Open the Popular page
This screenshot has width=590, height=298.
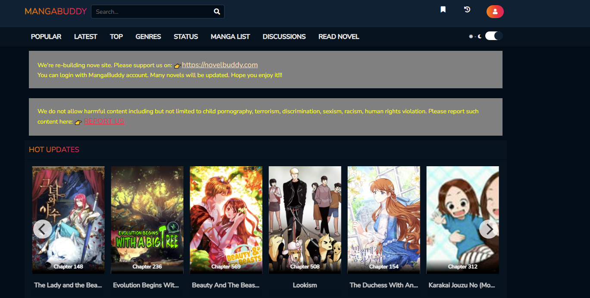pyautogui.click(x=46, y=37)
